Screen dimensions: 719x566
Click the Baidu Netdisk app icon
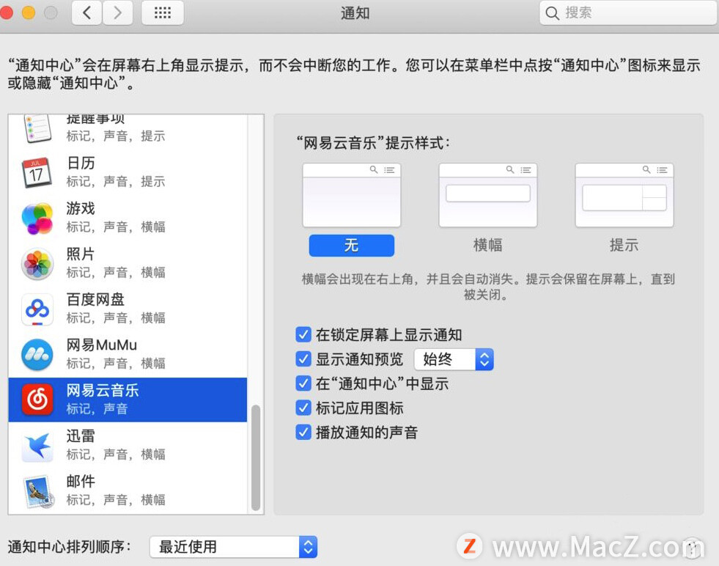pos(37,309)
